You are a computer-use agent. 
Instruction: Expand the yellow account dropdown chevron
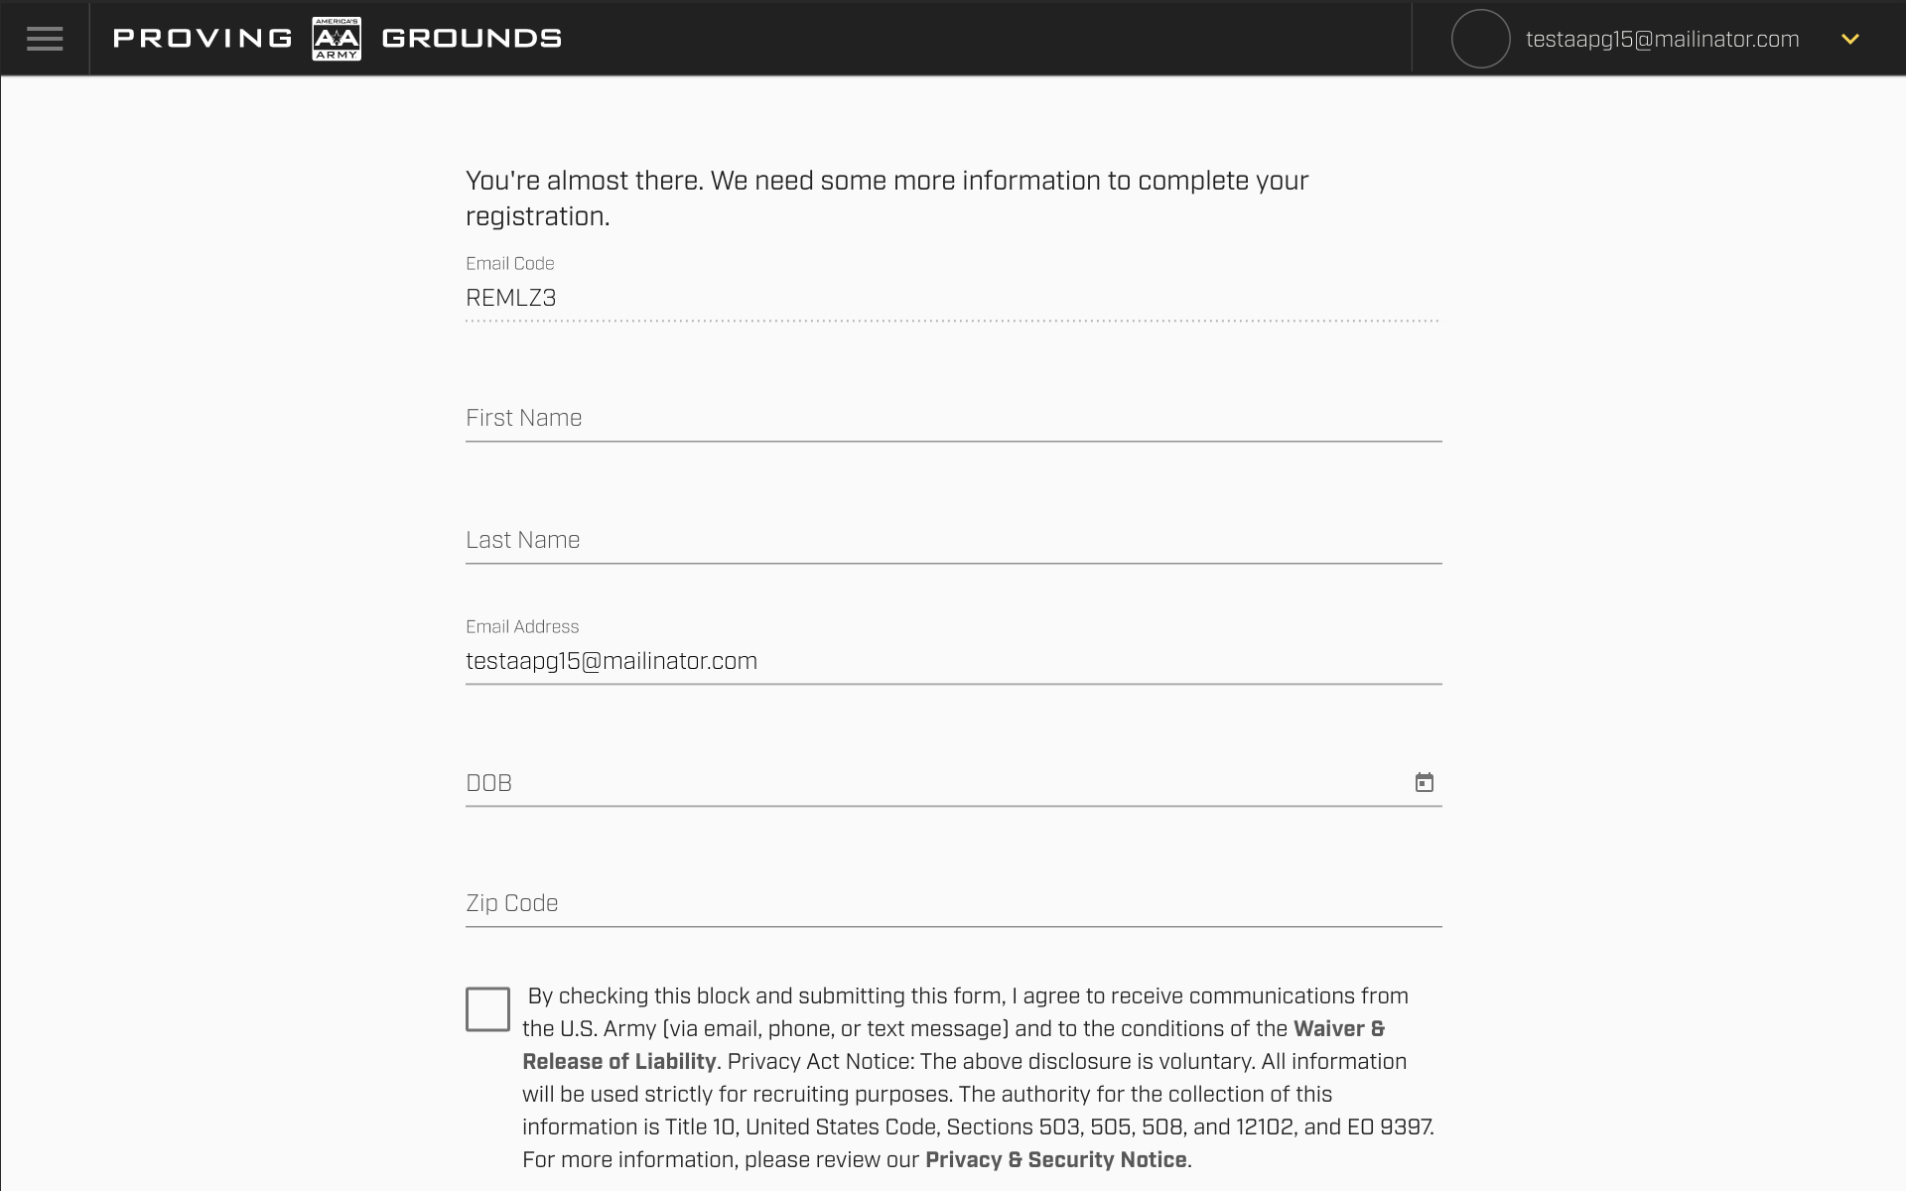click(x=1849, y=39)
